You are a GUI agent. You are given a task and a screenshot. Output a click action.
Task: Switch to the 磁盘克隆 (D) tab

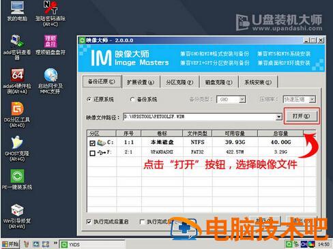[x=218, y=83]
